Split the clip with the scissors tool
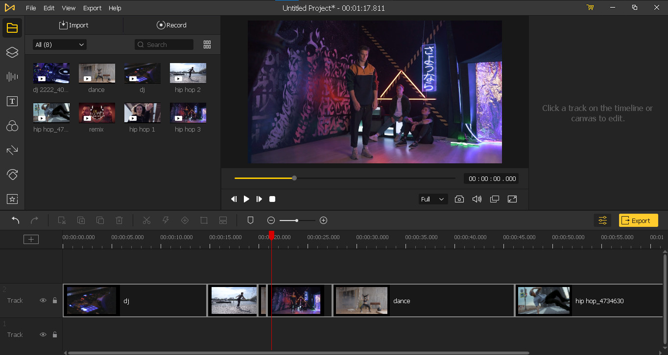The image size is (668, 355). click(x=146, y=220)
